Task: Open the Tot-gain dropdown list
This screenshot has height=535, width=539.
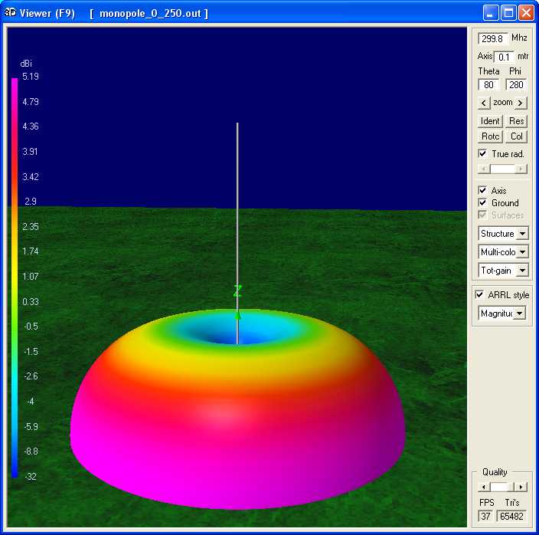Action: pos(522,271)
